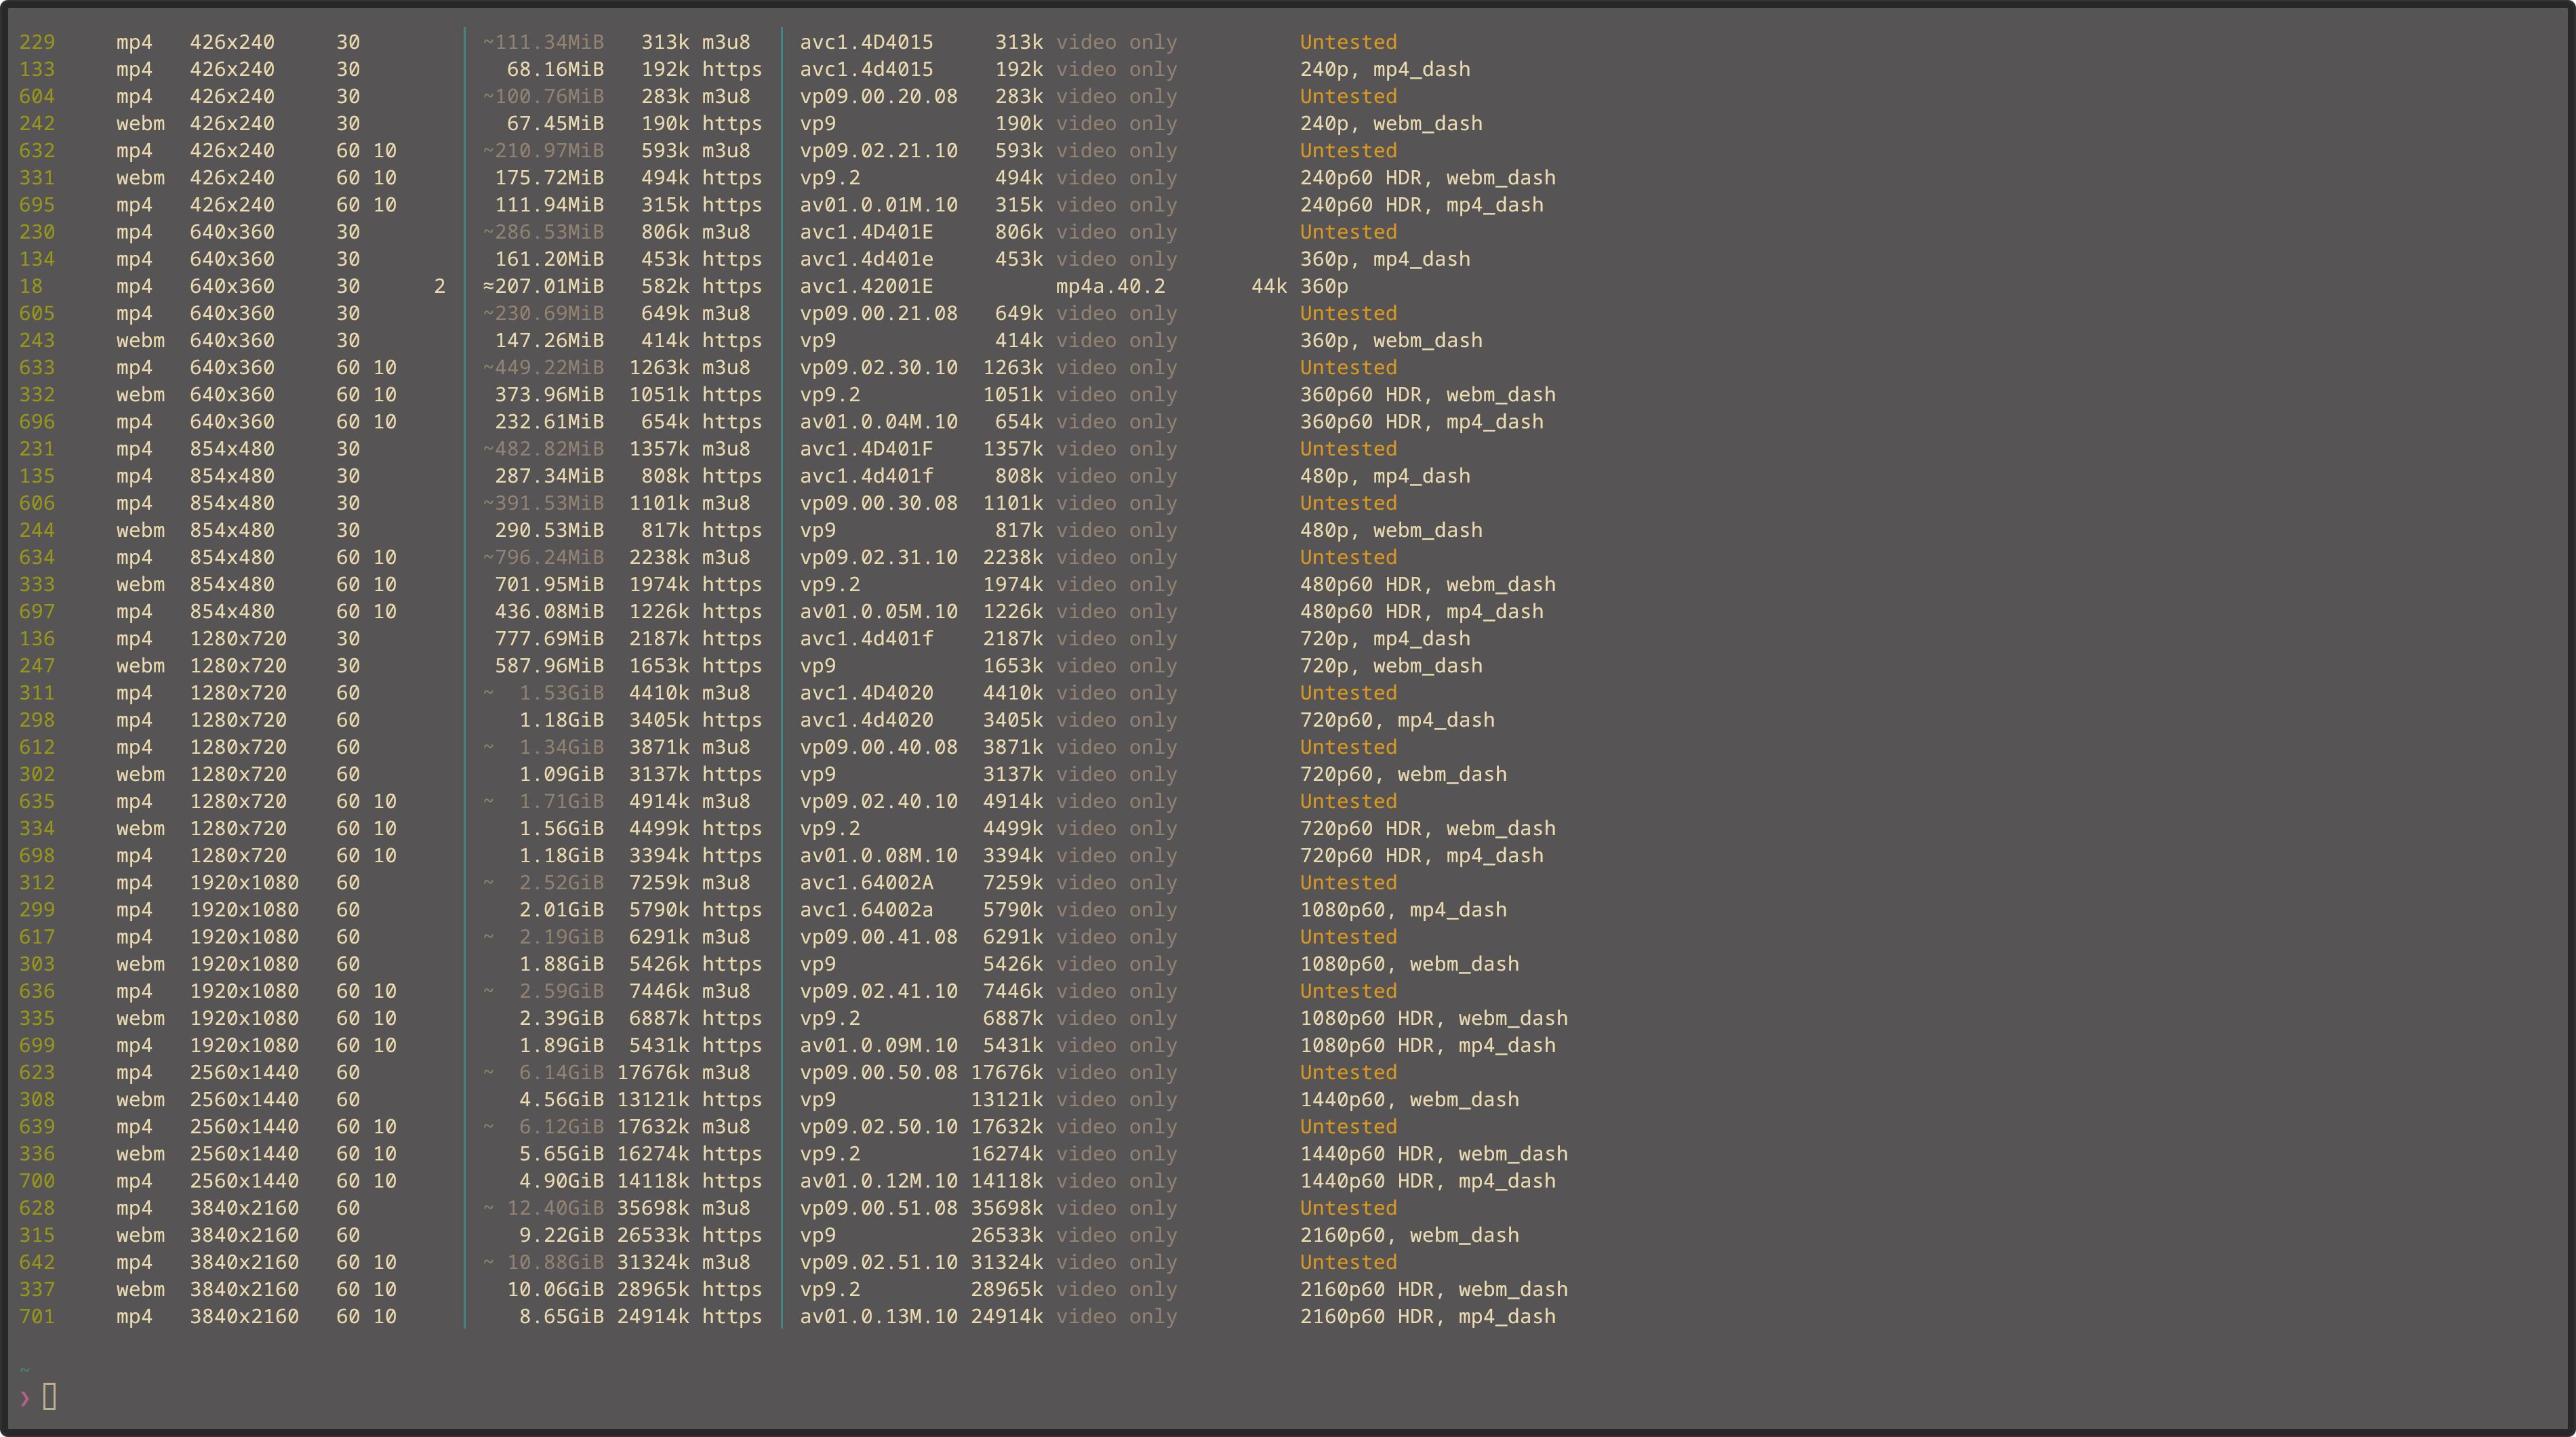Select the 175.72MiB file size
This screenshot has height=1437, width=2576.
pos(549,178)
